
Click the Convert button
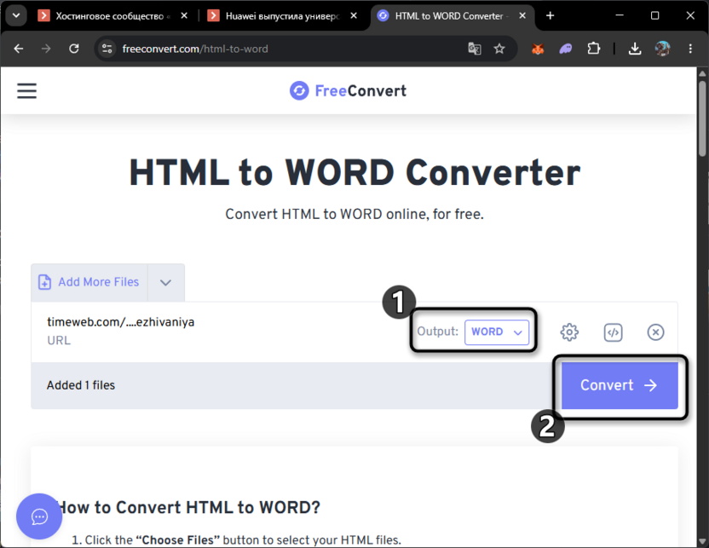click(x=620, y=385)
